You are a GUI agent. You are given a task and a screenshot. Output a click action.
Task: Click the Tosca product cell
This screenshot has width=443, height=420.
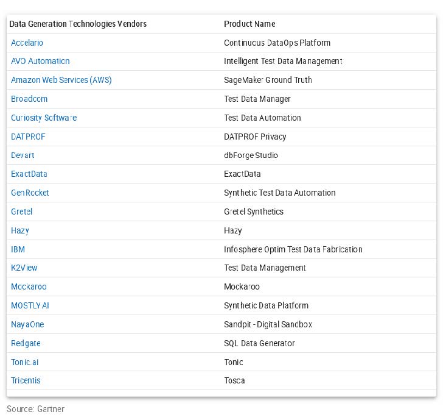coord(234,380)
